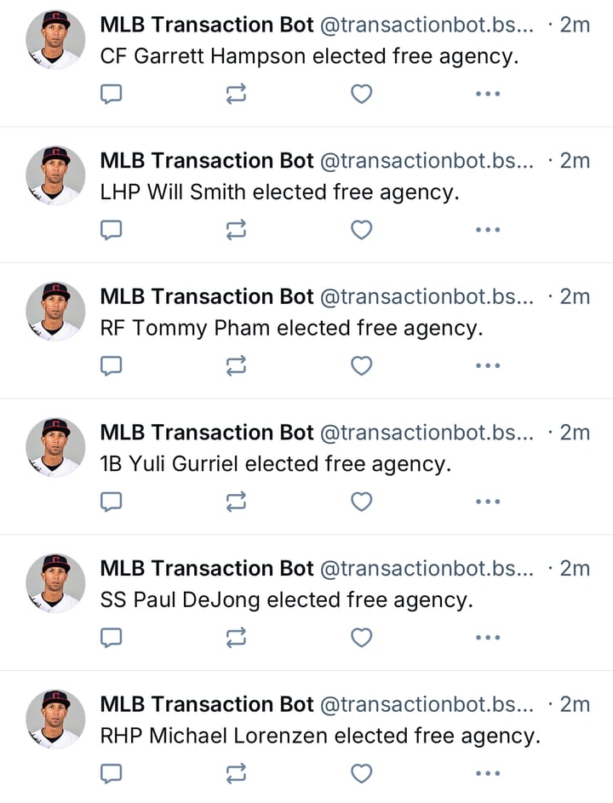Viewport: 613px width, 803px height.
Task: Open the more options menu on the Paul DeJong tweet
Action: (487, 637)
